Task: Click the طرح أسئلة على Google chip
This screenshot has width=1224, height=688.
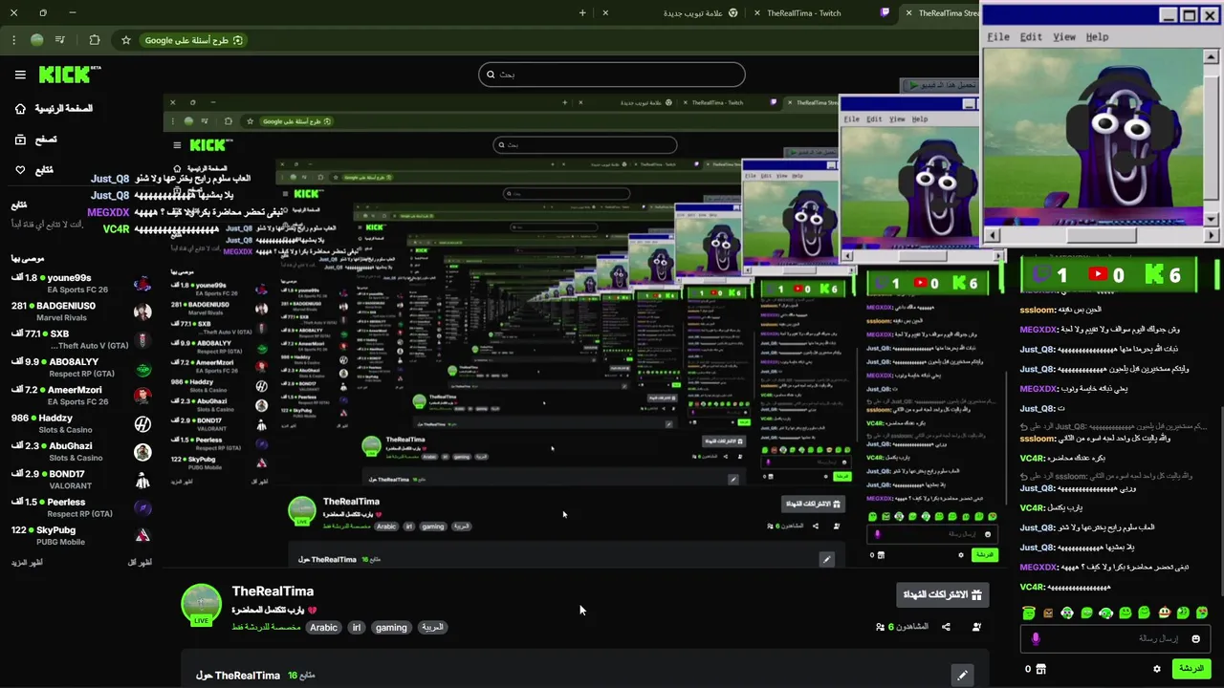Action: [194, 40]
